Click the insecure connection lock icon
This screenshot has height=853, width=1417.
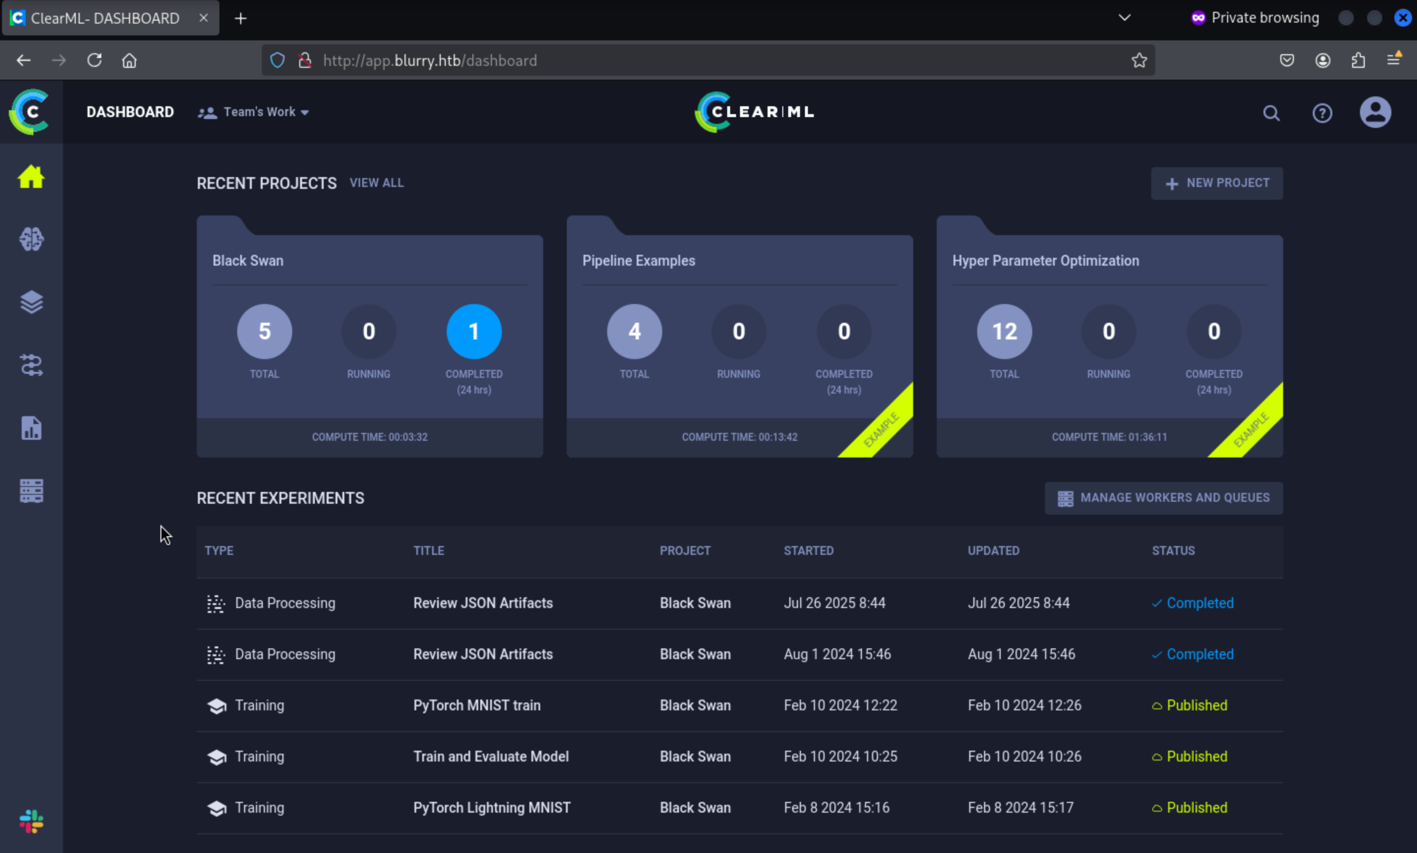pos(305,61)
